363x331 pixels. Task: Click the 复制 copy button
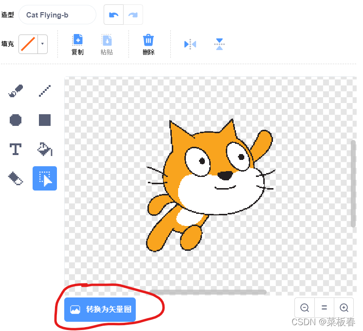pos(77,44)
